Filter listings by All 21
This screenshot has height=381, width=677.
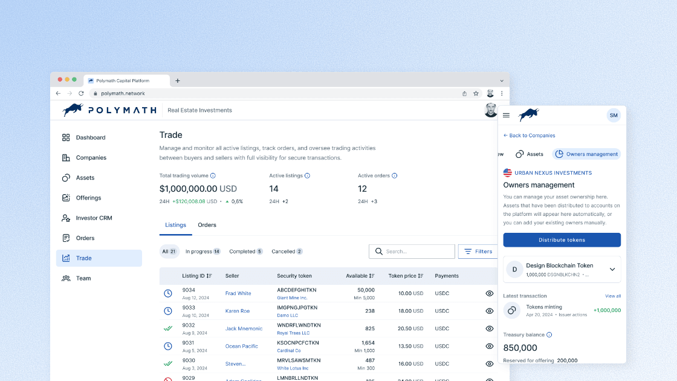click(169, 252)
